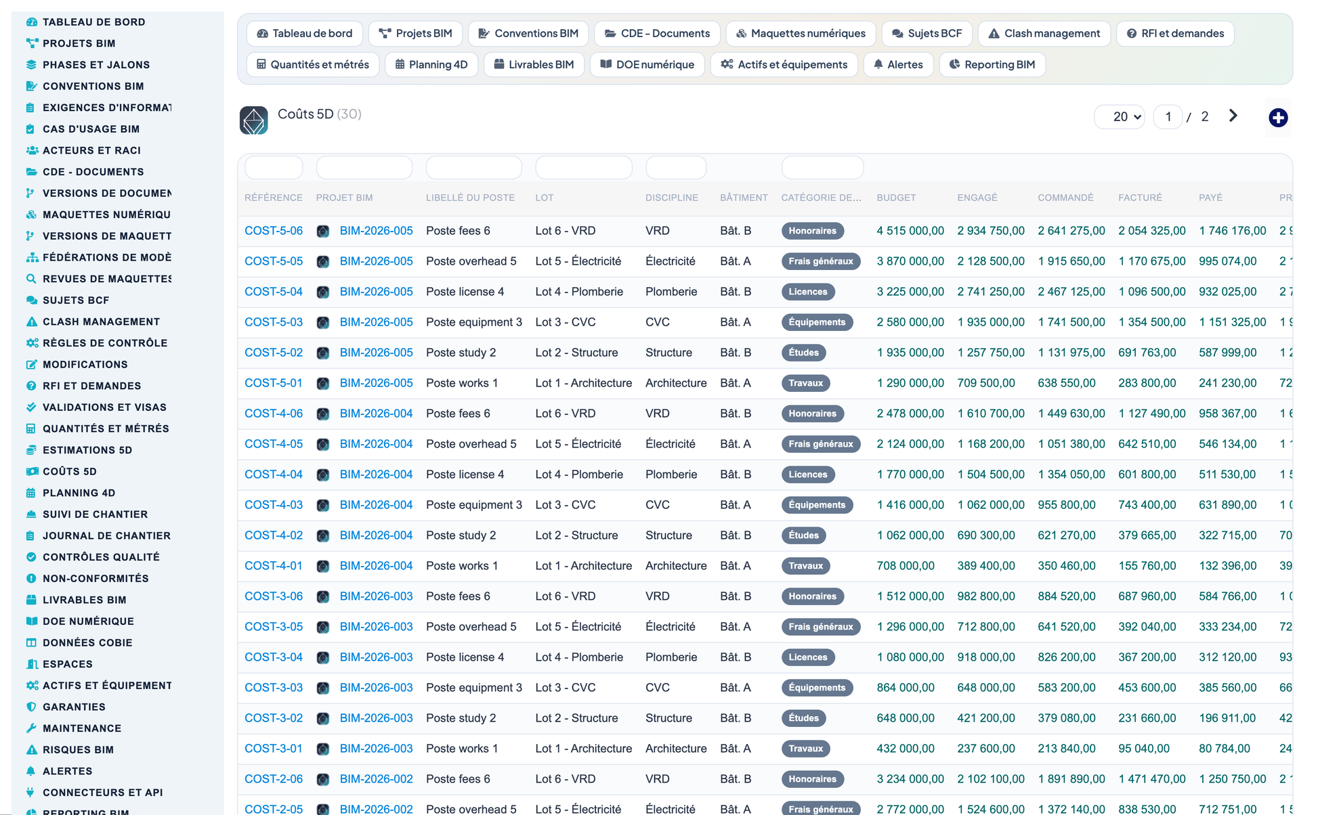
Task: Open Alertes top tab
Action: pos(898,64)
